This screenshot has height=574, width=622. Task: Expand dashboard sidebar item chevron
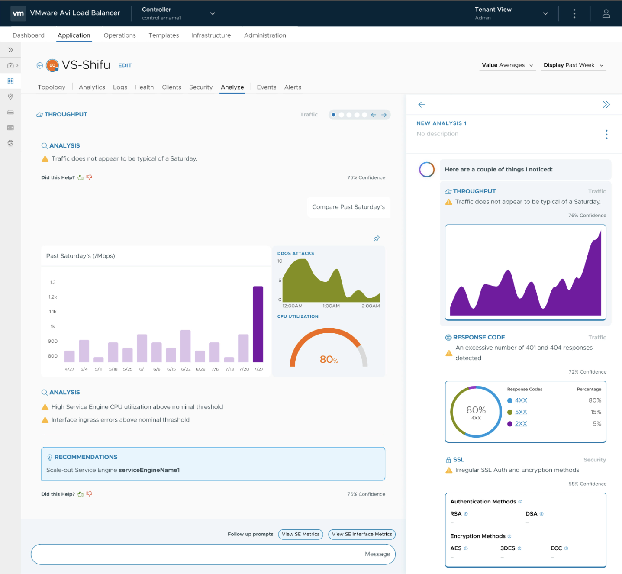(17, 65)
